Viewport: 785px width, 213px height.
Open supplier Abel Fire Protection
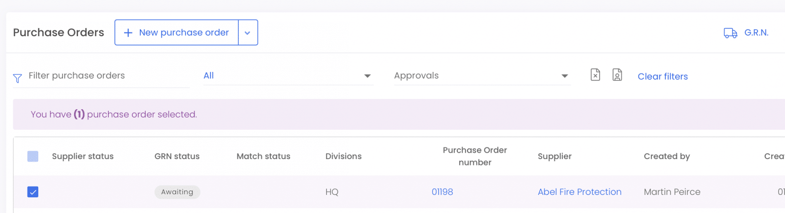click(x=579, y=192)
